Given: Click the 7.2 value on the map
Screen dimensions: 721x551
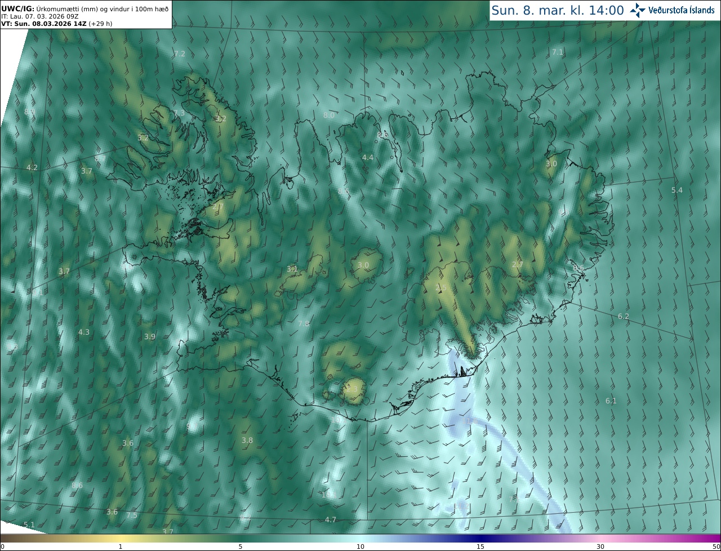Looking at the screenshot, I should click(x=180, y=54).
